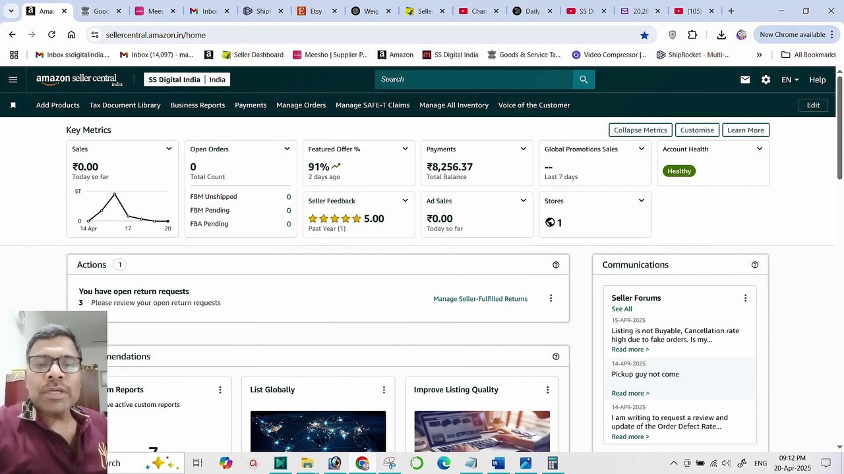Open Seller Forums three-dot menu
The width and height of the screenshot is (844, 474).
pyautogui.click(x=745, y=298)
